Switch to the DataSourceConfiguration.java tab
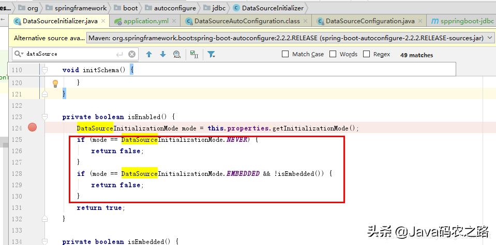Viewport: 496px width, 245px height. click(x=370, y=21)
